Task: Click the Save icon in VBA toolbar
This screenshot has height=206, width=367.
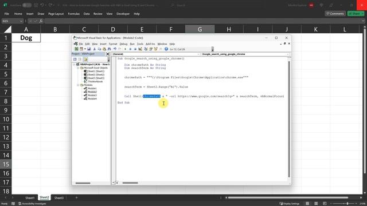Action: click(x=89, y=49)
